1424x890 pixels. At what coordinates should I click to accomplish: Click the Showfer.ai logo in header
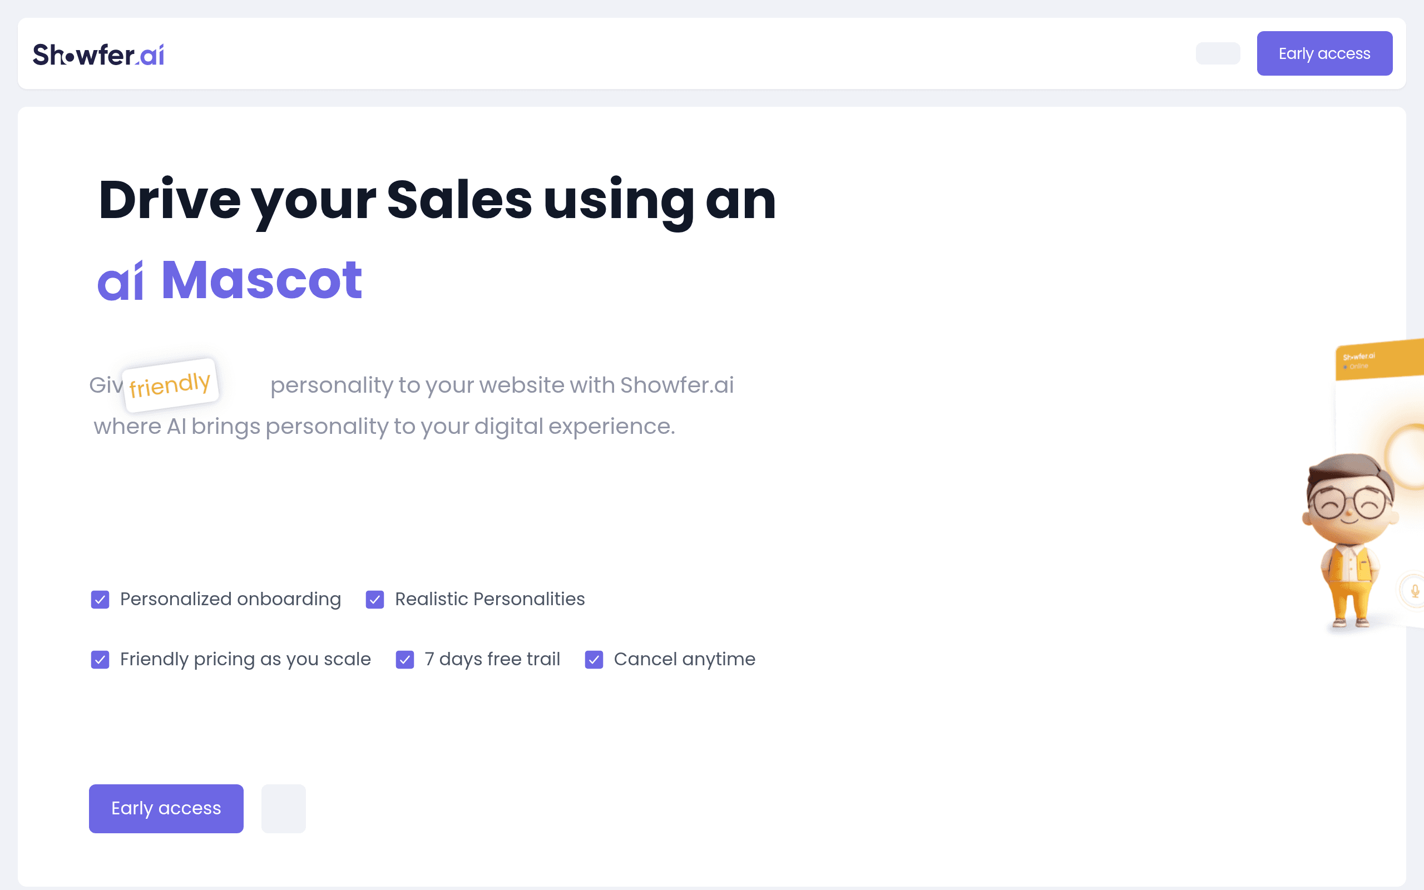[x=98, y=54]
